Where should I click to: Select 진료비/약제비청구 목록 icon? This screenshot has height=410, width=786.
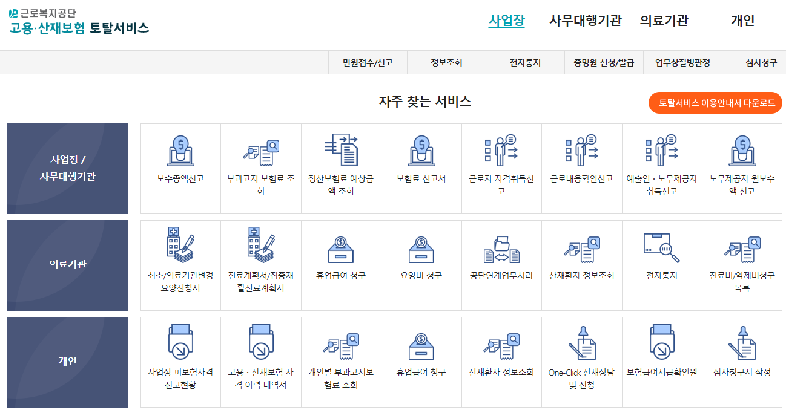pos(742,249)
